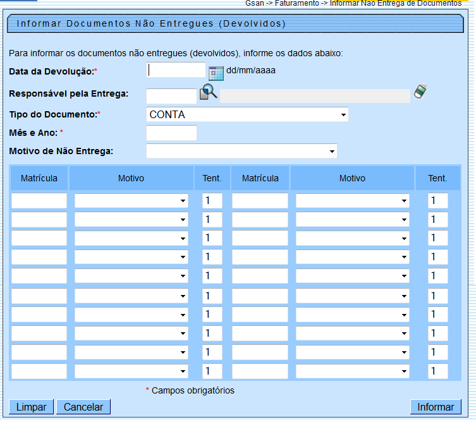The height and width of the screenshot is (427, 476).
Task: Select first row left Matrícula field
Action: coord(39,201)
